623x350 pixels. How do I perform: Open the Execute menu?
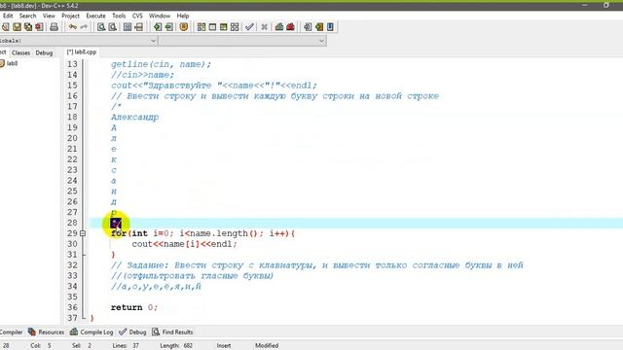click(x=95, y=16)
